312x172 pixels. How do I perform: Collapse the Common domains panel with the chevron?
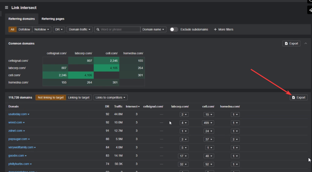coord(306,43)
